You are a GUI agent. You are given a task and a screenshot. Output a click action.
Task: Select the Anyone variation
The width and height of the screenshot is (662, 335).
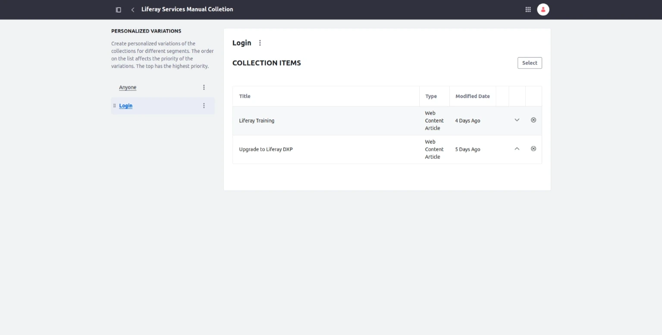128,87
